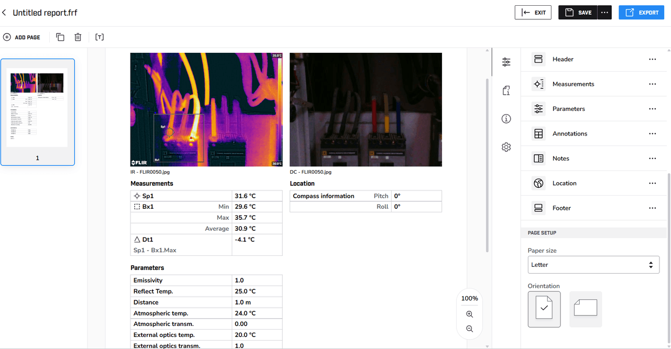Click the Location globe icon

pos(538,183)
